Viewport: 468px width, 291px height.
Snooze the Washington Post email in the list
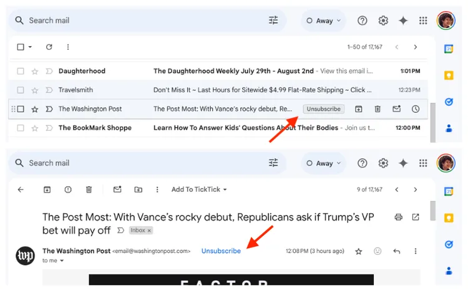click(415, 109)
